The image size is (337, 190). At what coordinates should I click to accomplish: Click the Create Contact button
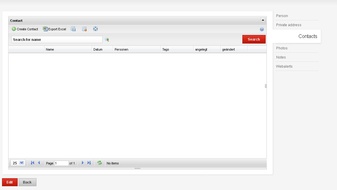pyautogui.click(x=25, y=29)
